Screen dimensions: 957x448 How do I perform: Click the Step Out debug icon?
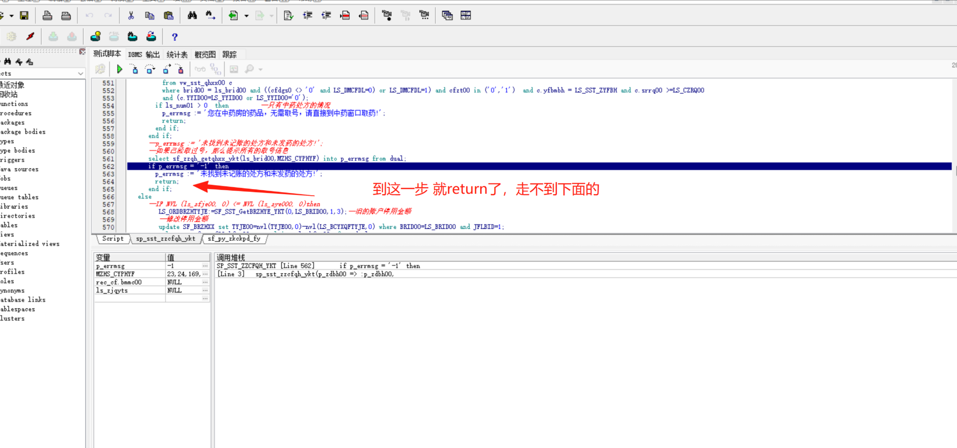(x=166, y=69)
